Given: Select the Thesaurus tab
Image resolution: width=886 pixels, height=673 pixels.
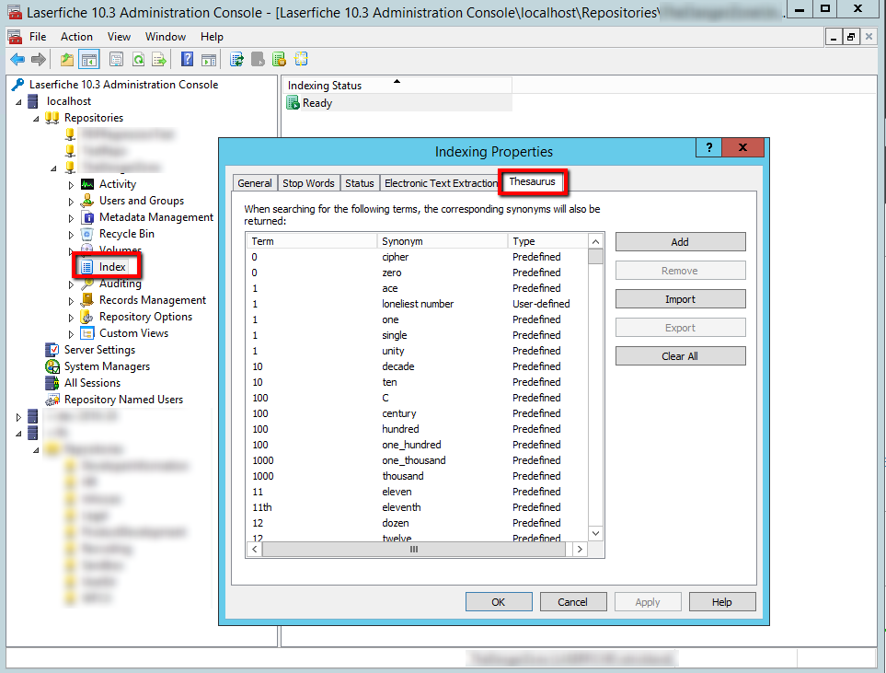Looking at the screenshot, I should pos(533,181).
